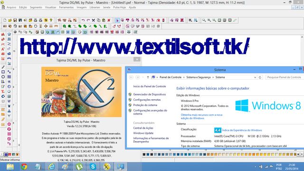This screenshot has height=171, width=304.
Task: Click the Paste clipboard icon
Action: [104, 20]
